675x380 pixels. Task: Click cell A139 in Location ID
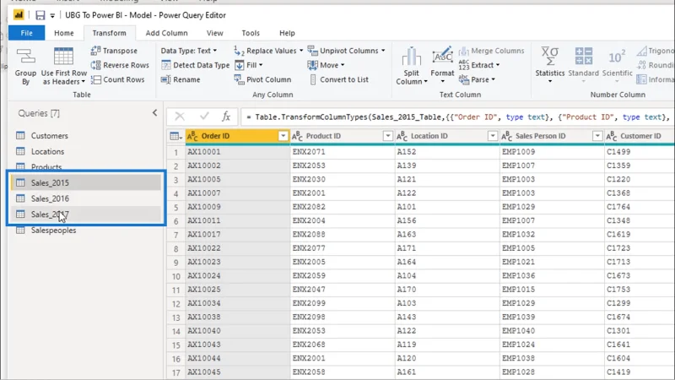pos(447,166)
